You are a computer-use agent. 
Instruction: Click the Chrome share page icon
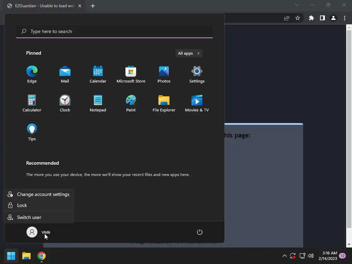[x=287, y=18]
